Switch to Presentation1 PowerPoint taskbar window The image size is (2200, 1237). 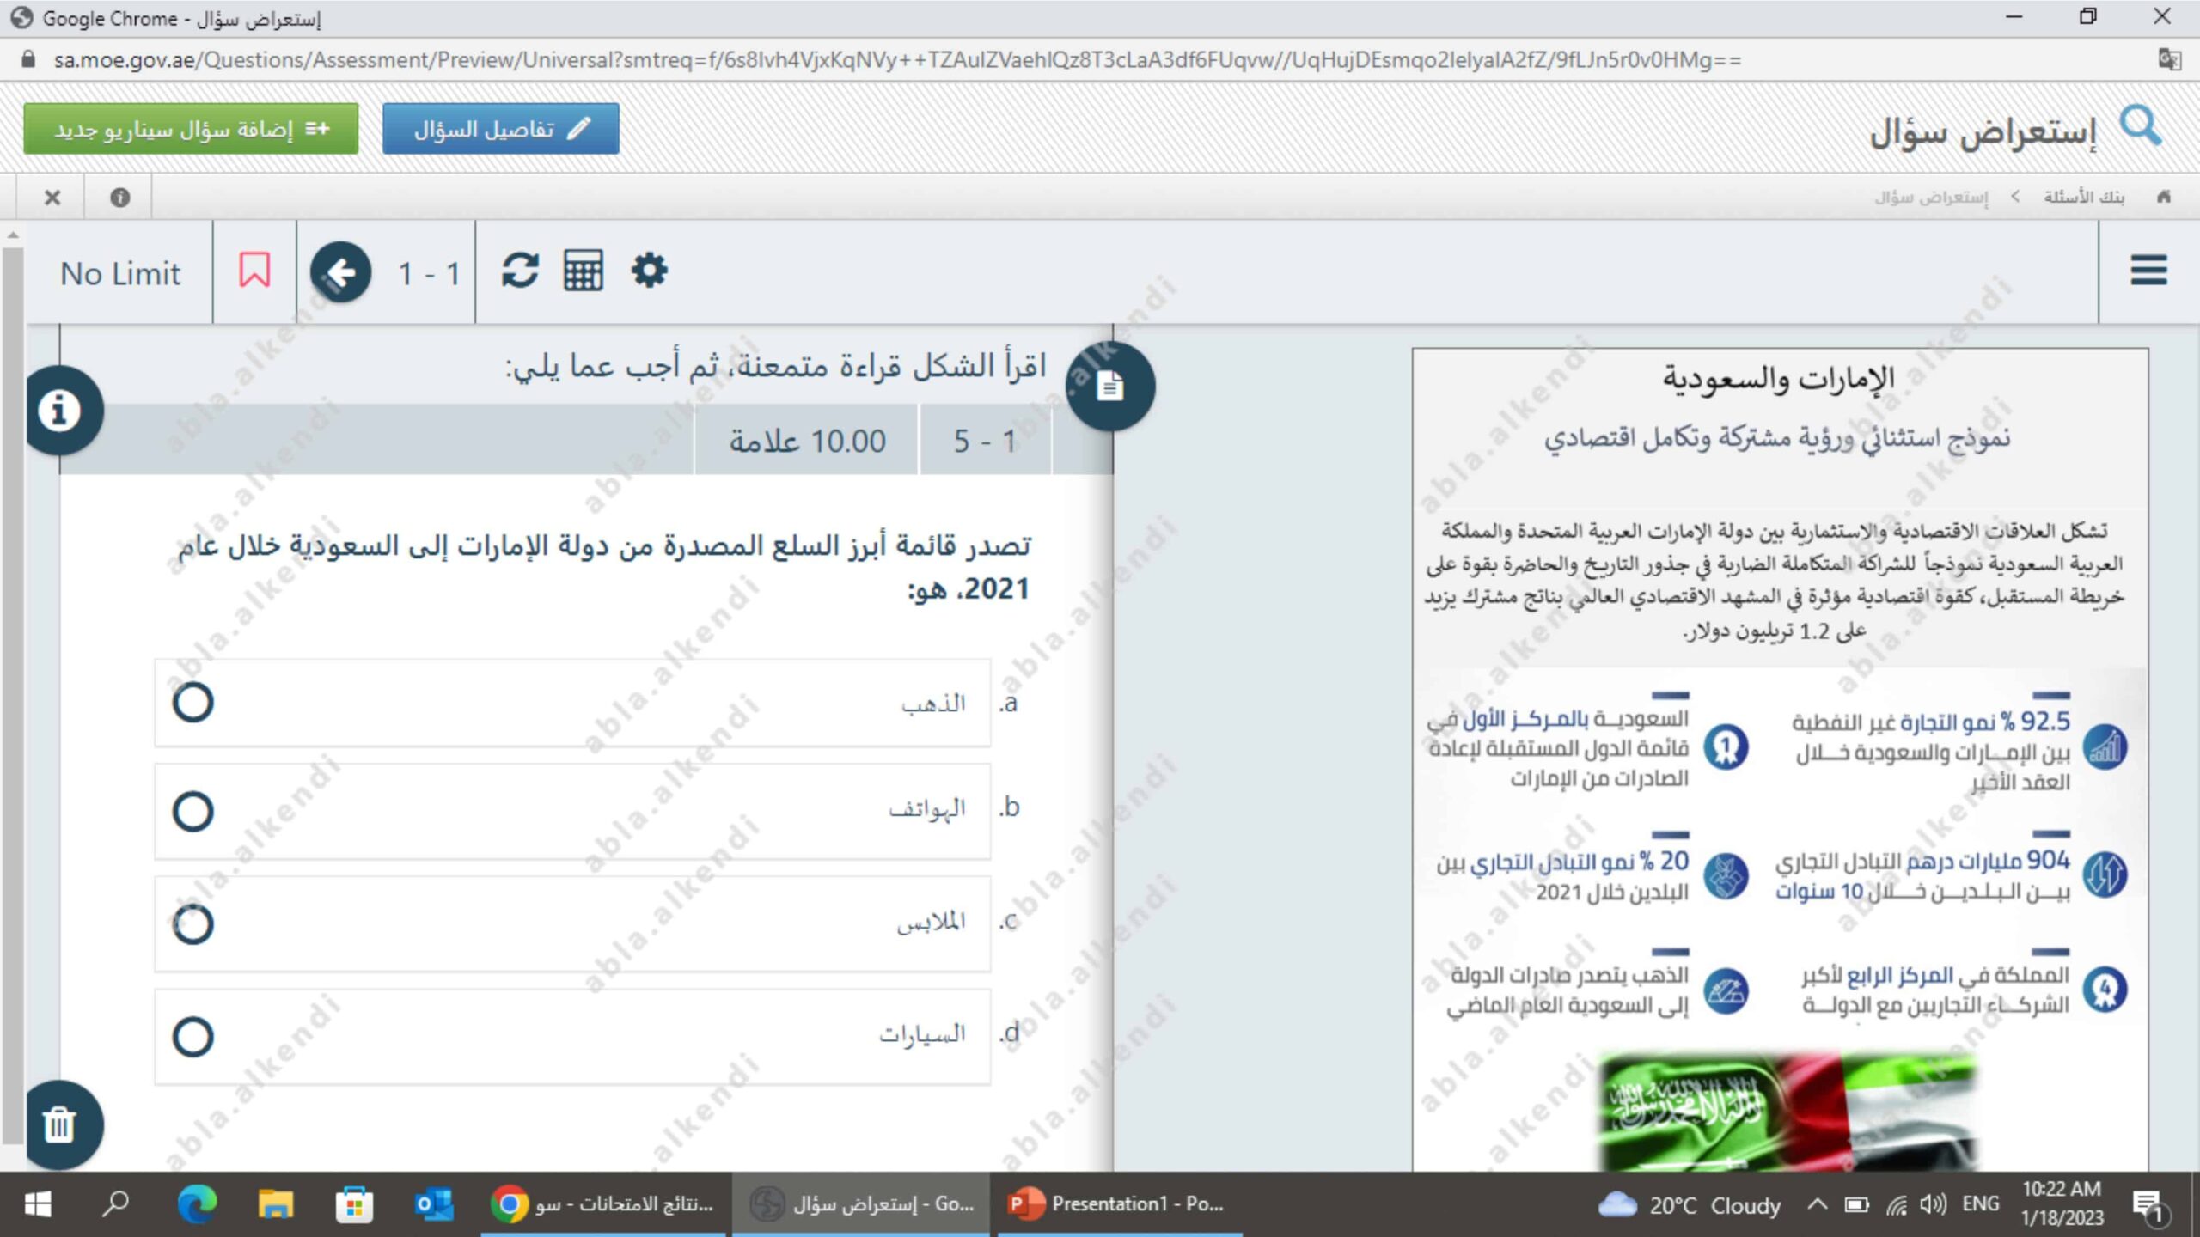1120,1204
